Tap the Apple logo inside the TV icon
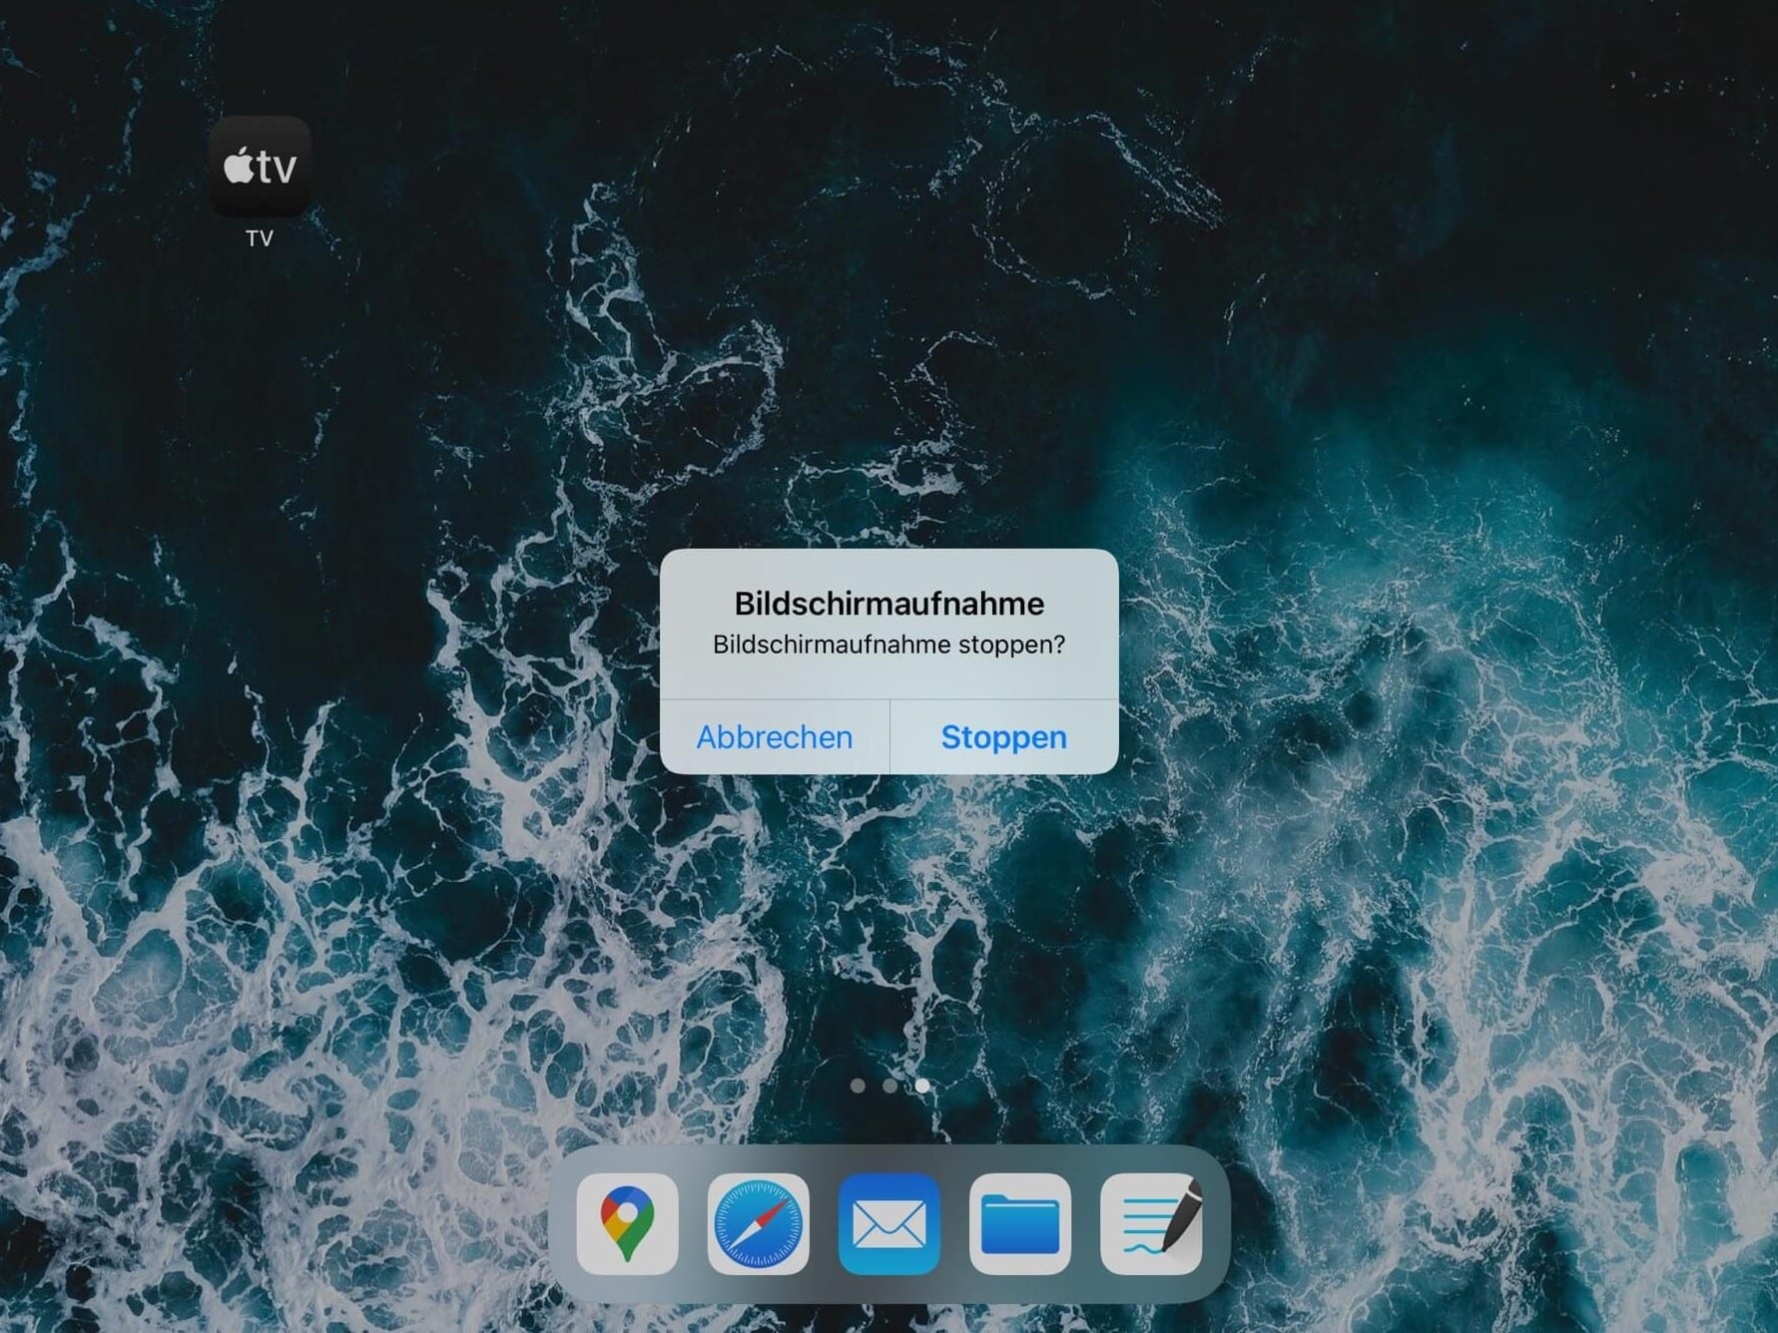The height and width of the screenshot is (1333, 1778). click(x=240, y=166)
